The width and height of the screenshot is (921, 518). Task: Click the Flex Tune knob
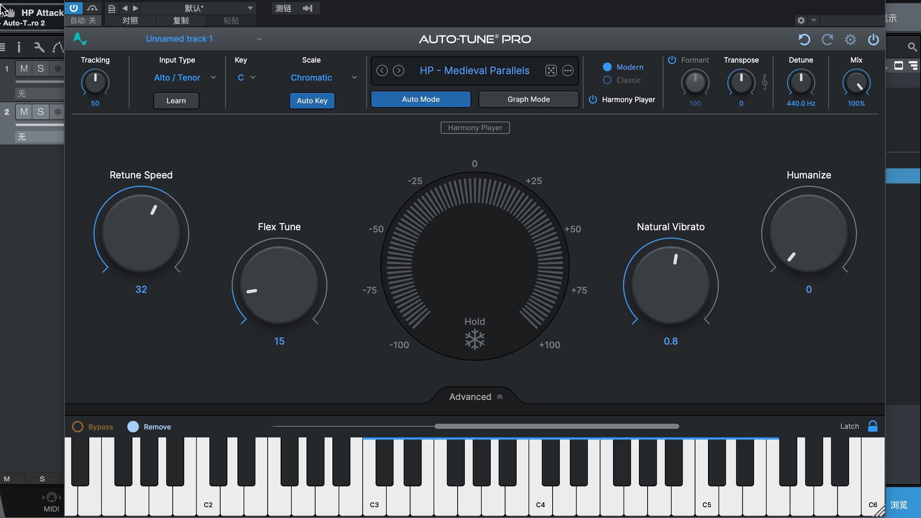pyautogui.click(x=279, y=285)
